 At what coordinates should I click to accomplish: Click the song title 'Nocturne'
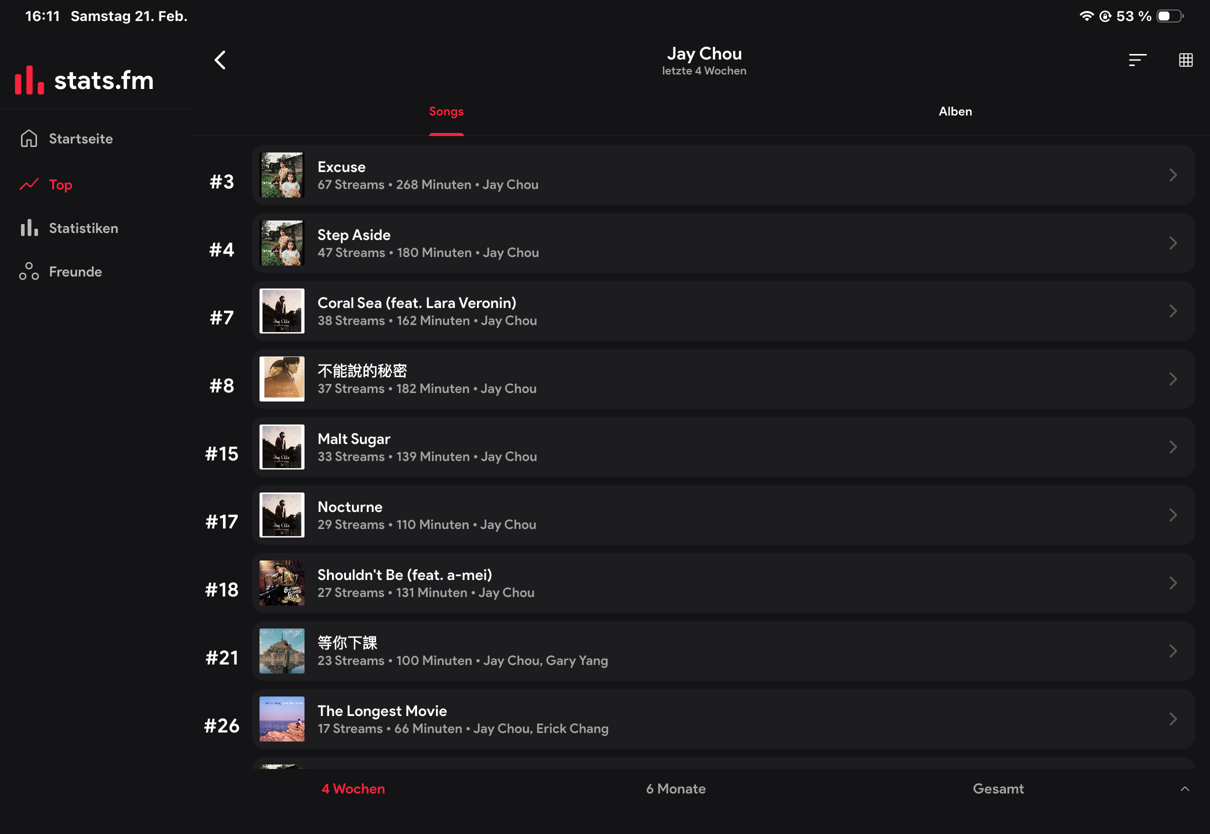point(350,506)
